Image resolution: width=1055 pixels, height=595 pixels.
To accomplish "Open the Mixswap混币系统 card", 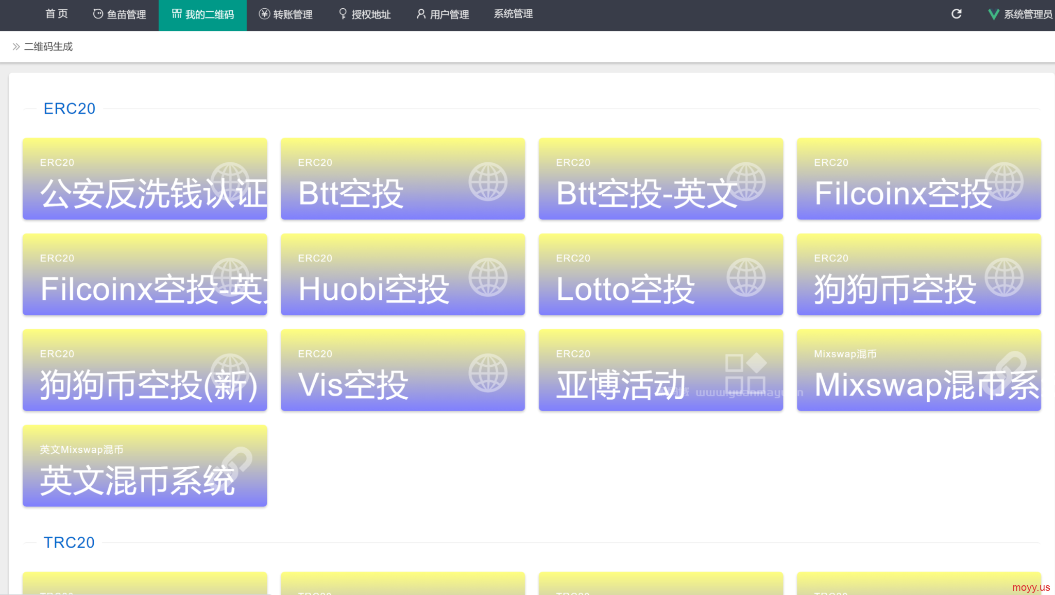I will (919, 370).
